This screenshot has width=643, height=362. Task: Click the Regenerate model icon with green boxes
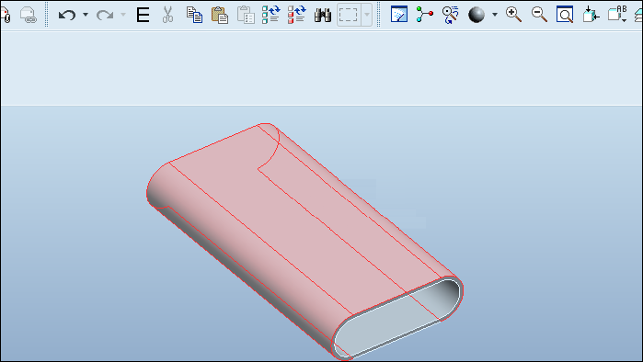[270, 15]
